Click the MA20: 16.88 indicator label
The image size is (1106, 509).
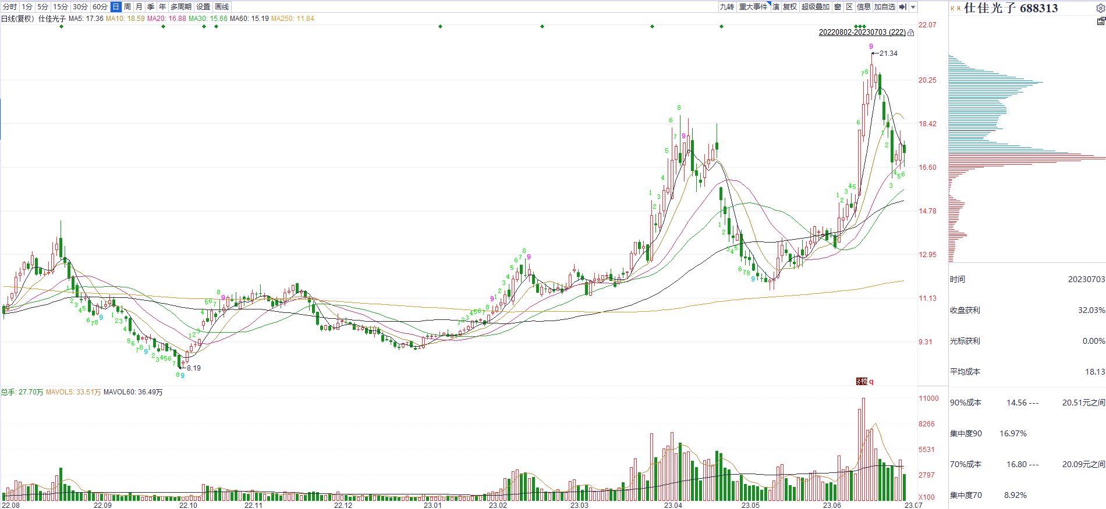(166, 19)
